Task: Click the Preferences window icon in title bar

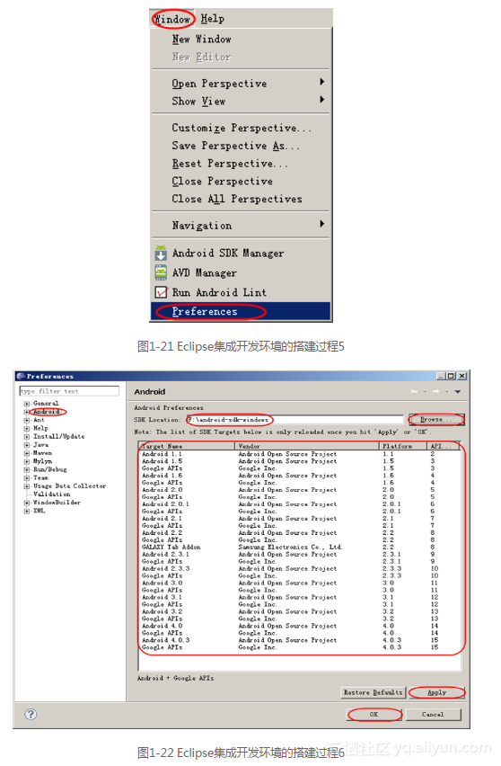Action: (21, 376)
